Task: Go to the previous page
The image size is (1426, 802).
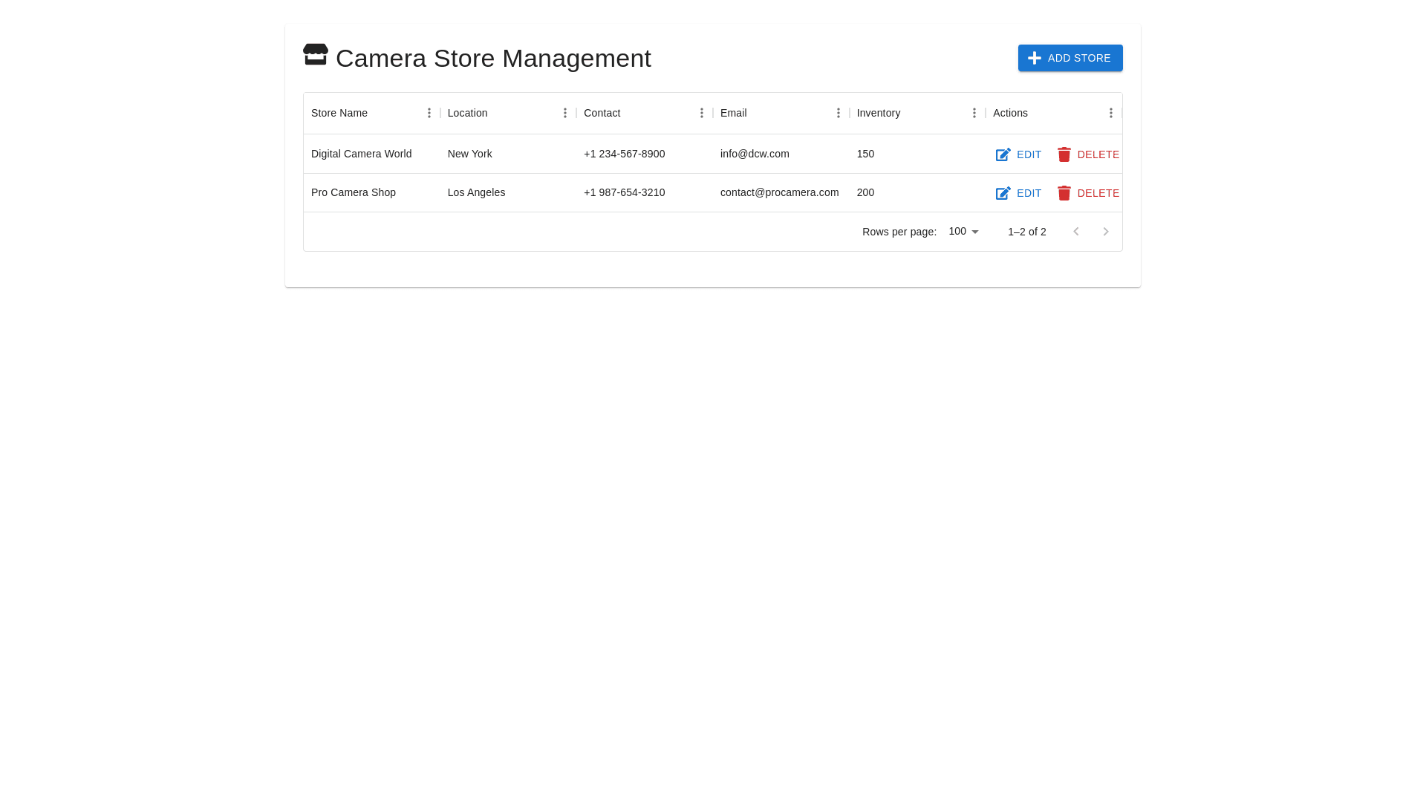Action: point(1075,232)
